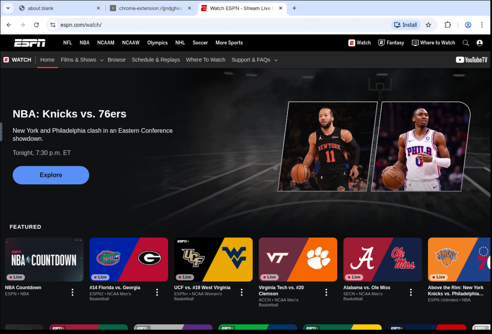Install the ESPN web app
Viewport: 492px width, 334px height.
click(405, 25)
